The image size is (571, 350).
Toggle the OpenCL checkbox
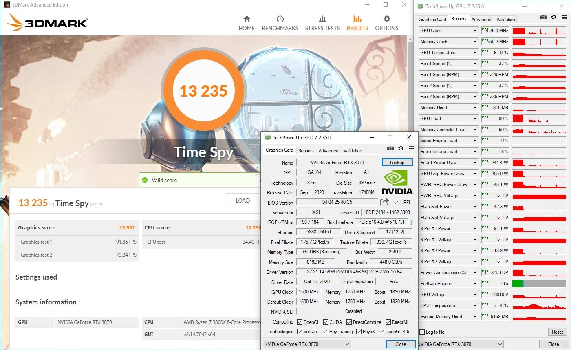point(300,322)
